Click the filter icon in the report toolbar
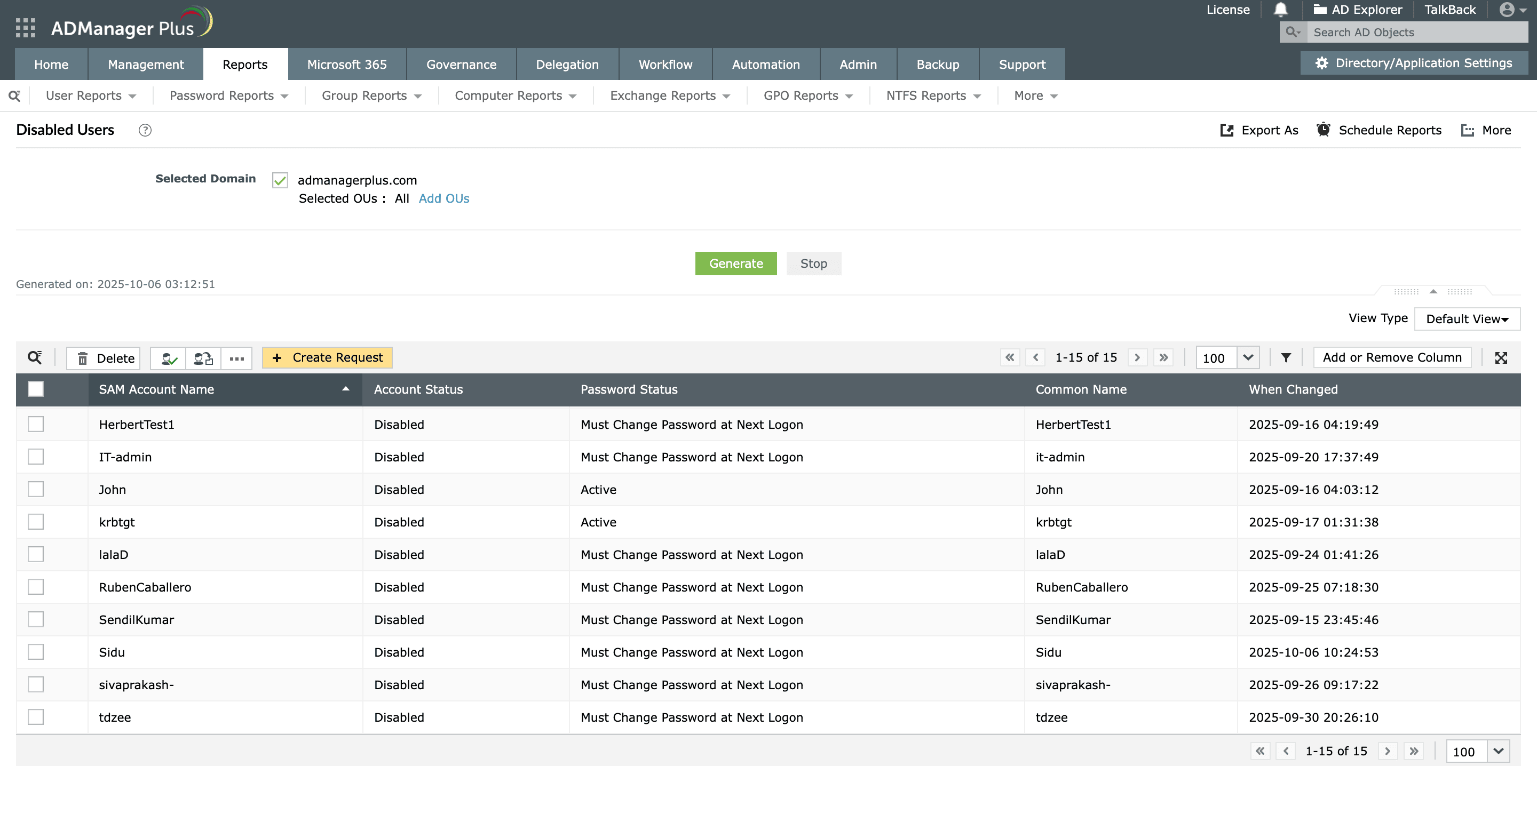The image size is (1537, 830). point(1286,358)
